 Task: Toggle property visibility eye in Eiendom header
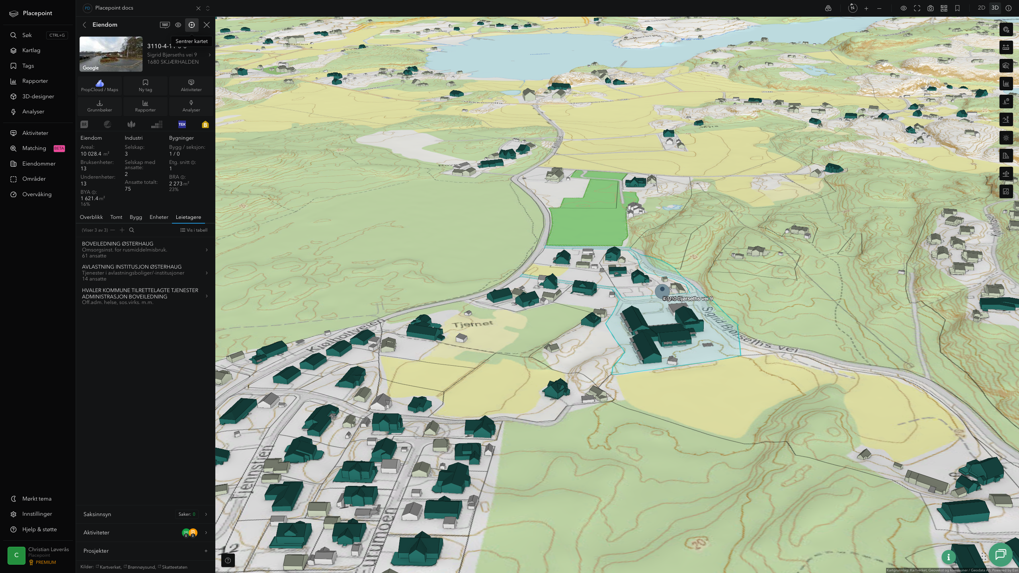(178, 25)
